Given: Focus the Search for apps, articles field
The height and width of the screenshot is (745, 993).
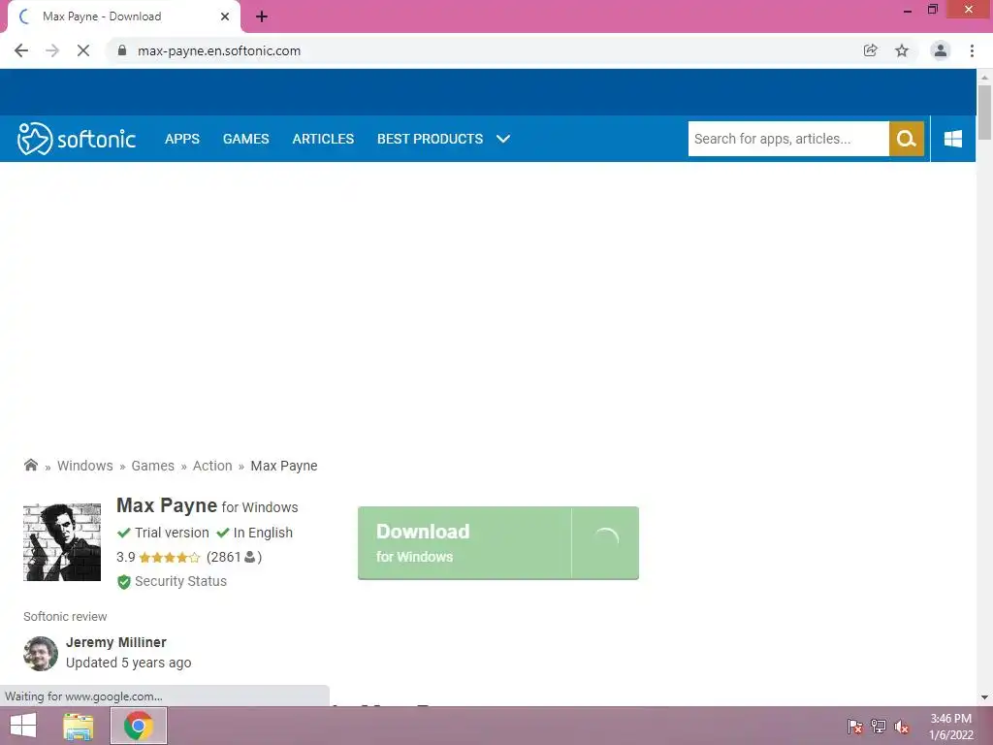Looking at the screenshot, I should (788, 139).
